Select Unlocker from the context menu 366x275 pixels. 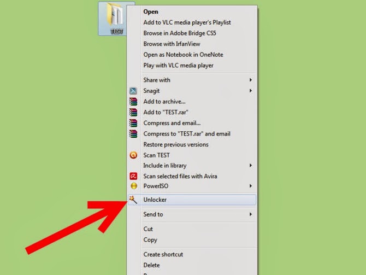[192, 200]
